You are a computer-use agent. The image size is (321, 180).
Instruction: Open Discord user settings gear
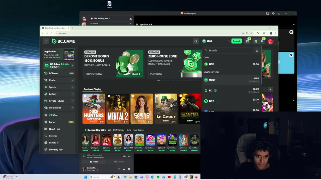[x=129, y=169]
